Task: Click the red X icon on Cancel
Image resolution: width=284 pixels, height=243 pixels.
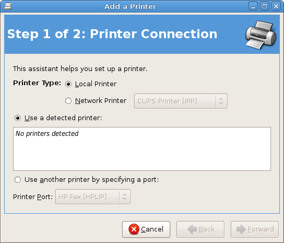Action: [x=134, y=229]
